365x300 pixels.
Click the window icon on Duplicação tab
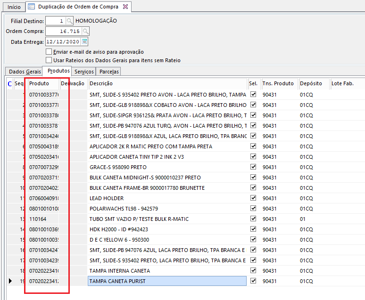[x=32, y=7]
